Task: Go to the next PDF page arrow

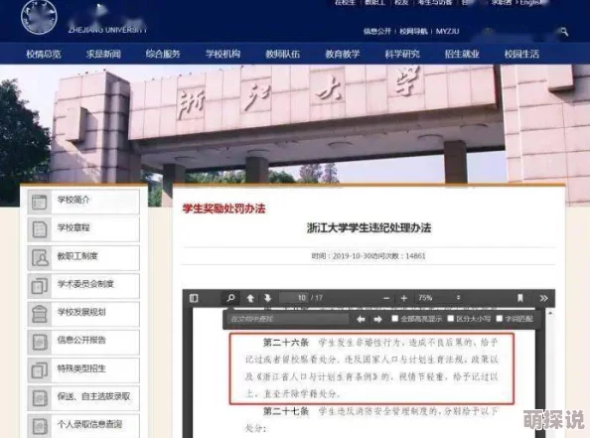Action: click(267, 298)
